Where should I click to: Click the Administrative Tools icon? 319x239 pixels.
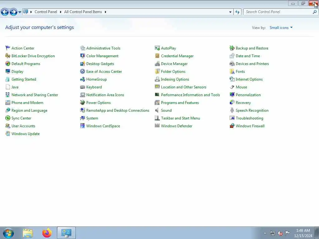click(x=82, y=48)
